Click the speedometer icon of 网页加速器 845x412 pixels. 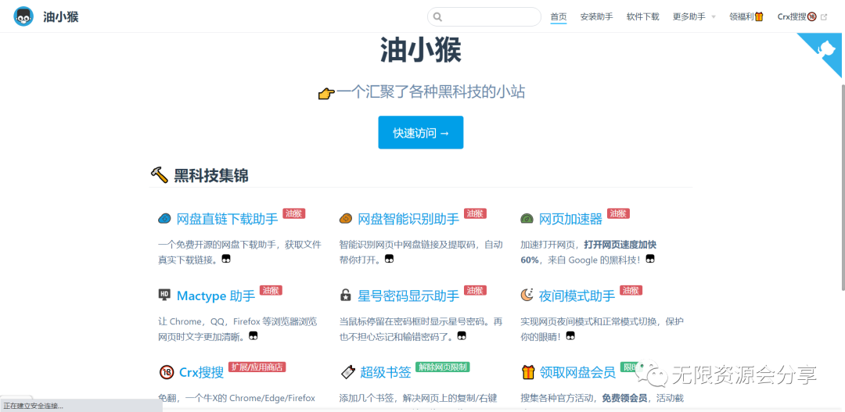[527, 219]
